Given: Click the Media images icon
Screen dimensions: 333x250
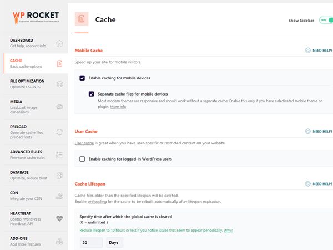Looking at the screenshot, I should click(x=59, y=107).
